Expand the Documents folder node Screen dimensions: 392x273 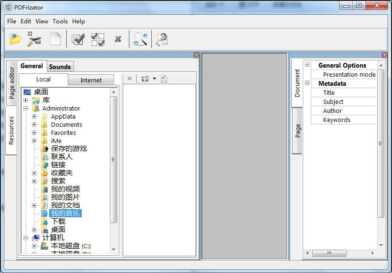coord(34,124)
